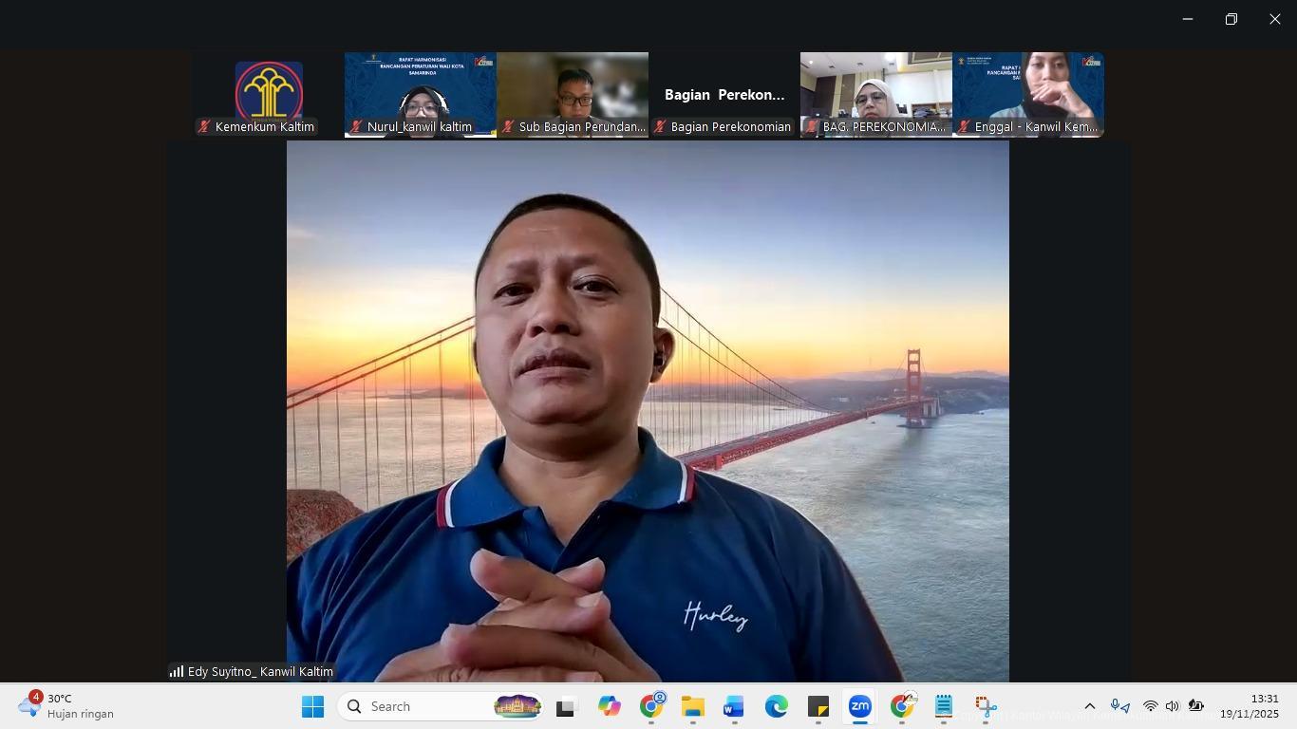Click the Task View taskbar button
Image resolution: width=1297 pixels, height=729 pixels.
[567, 706]
